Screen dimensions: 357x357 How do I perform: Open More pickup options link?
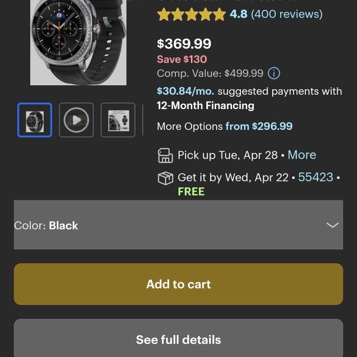click(302, 155)
